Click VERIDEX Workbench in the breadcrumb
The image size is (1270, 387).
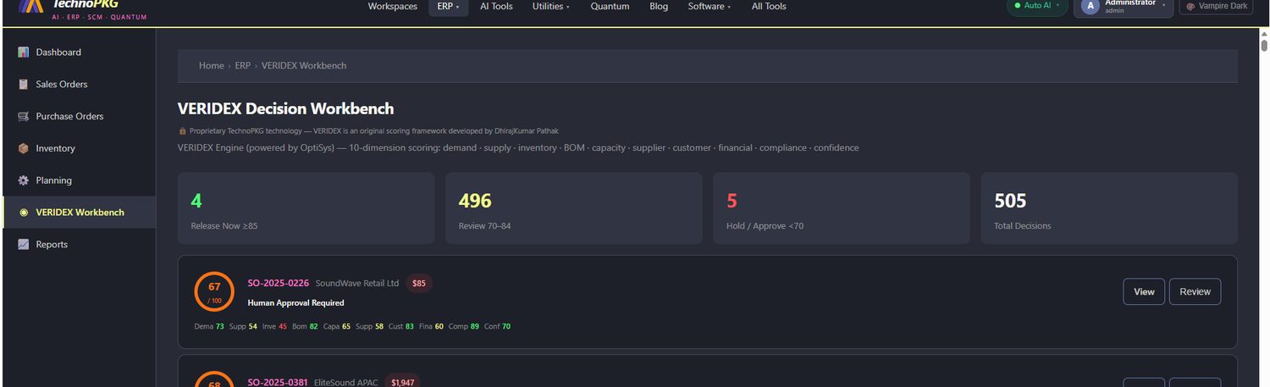[x=304, y=66]
